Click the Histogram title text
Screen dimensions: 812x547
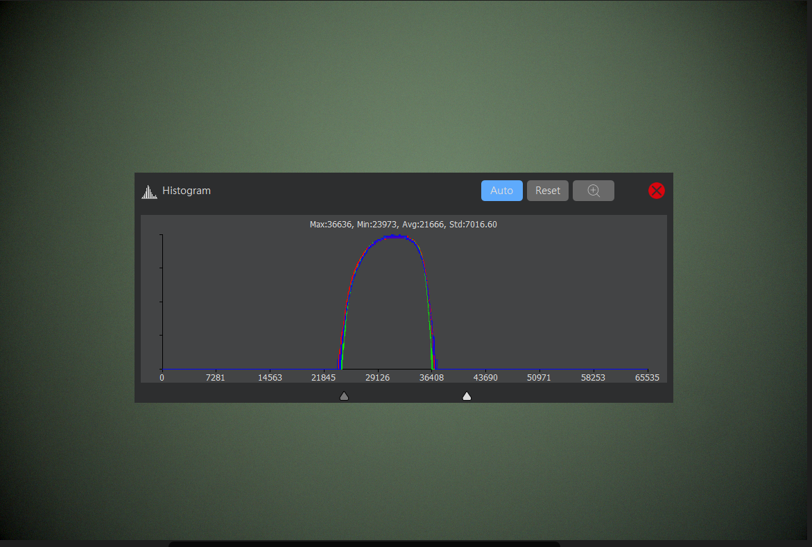pyautogui.click(x=187, y=191)
